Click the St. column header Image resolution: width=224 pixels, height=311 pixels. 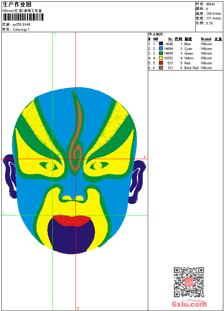click(x=171, y=39)
